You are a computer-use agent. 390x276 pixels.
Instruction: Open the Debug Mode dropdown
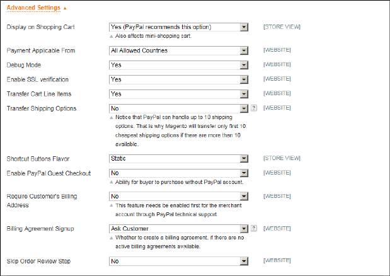[x=178, y=65]
